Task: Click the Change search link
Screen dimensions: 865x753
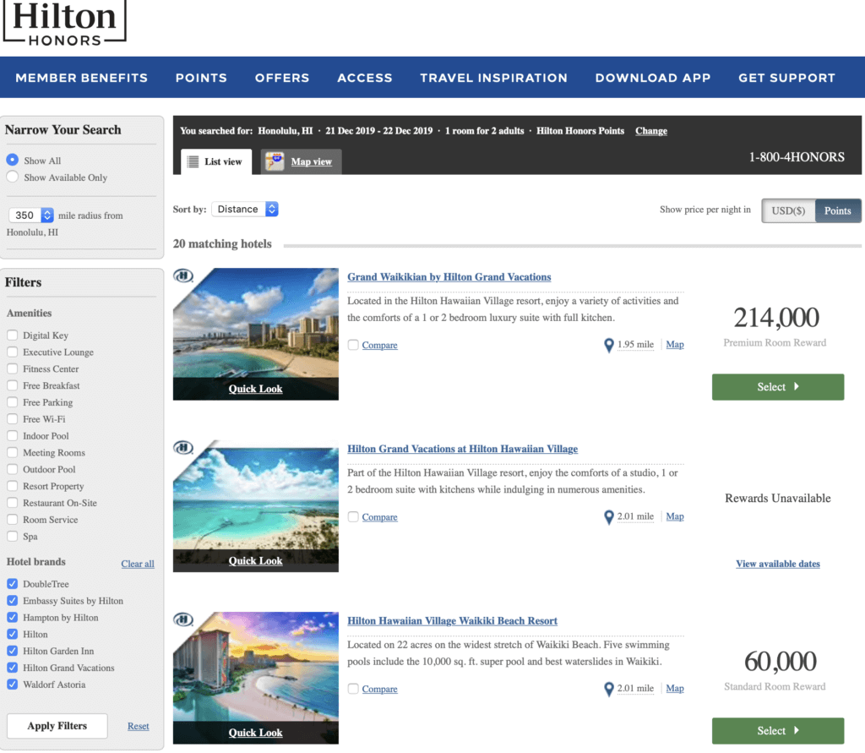Action: point(651,131)
